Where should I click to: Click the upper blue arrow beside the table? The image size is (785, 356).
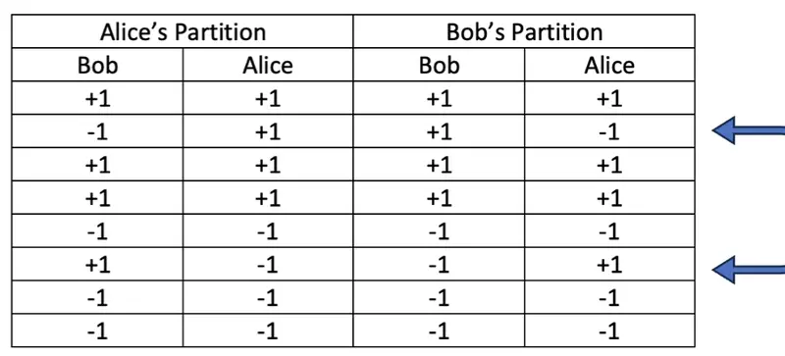pos(749,130)
